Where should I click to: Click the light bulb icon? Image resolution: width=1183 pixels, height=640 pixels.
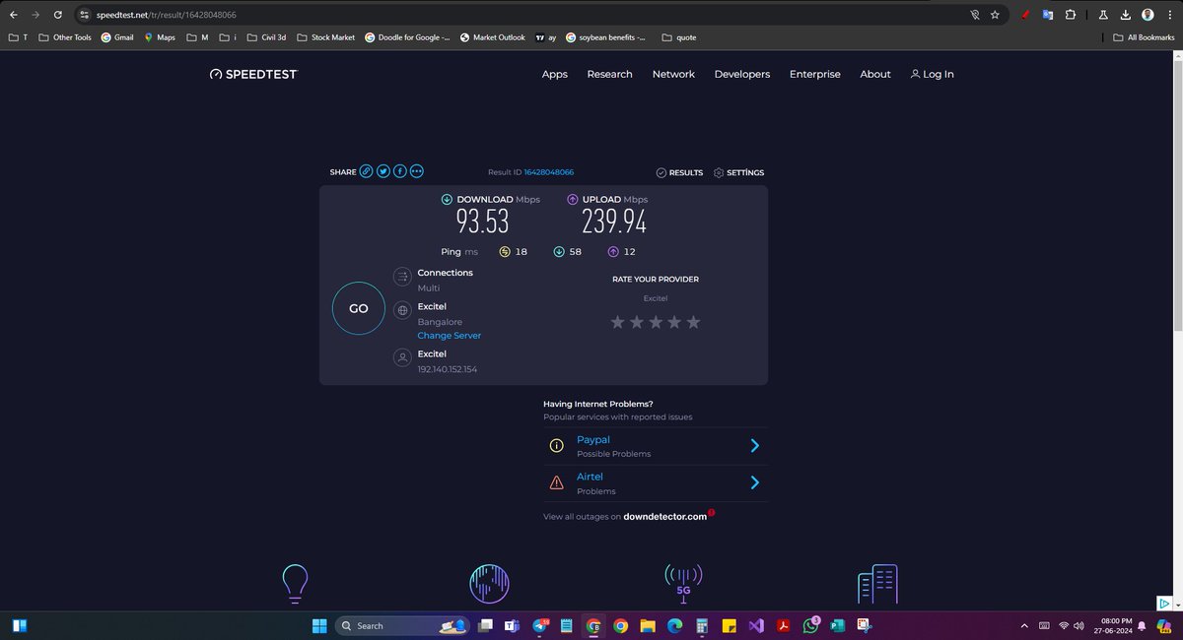(295, 584)
